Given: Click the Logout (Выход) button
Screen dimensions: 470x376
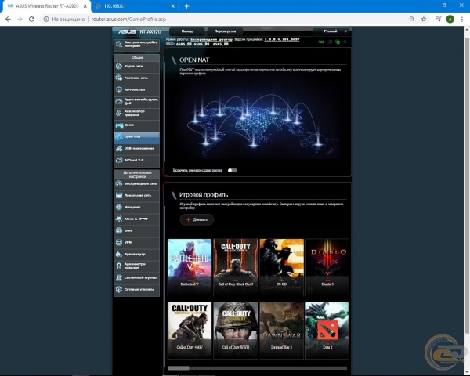Looking at the screenshot, I should point(187,31).
